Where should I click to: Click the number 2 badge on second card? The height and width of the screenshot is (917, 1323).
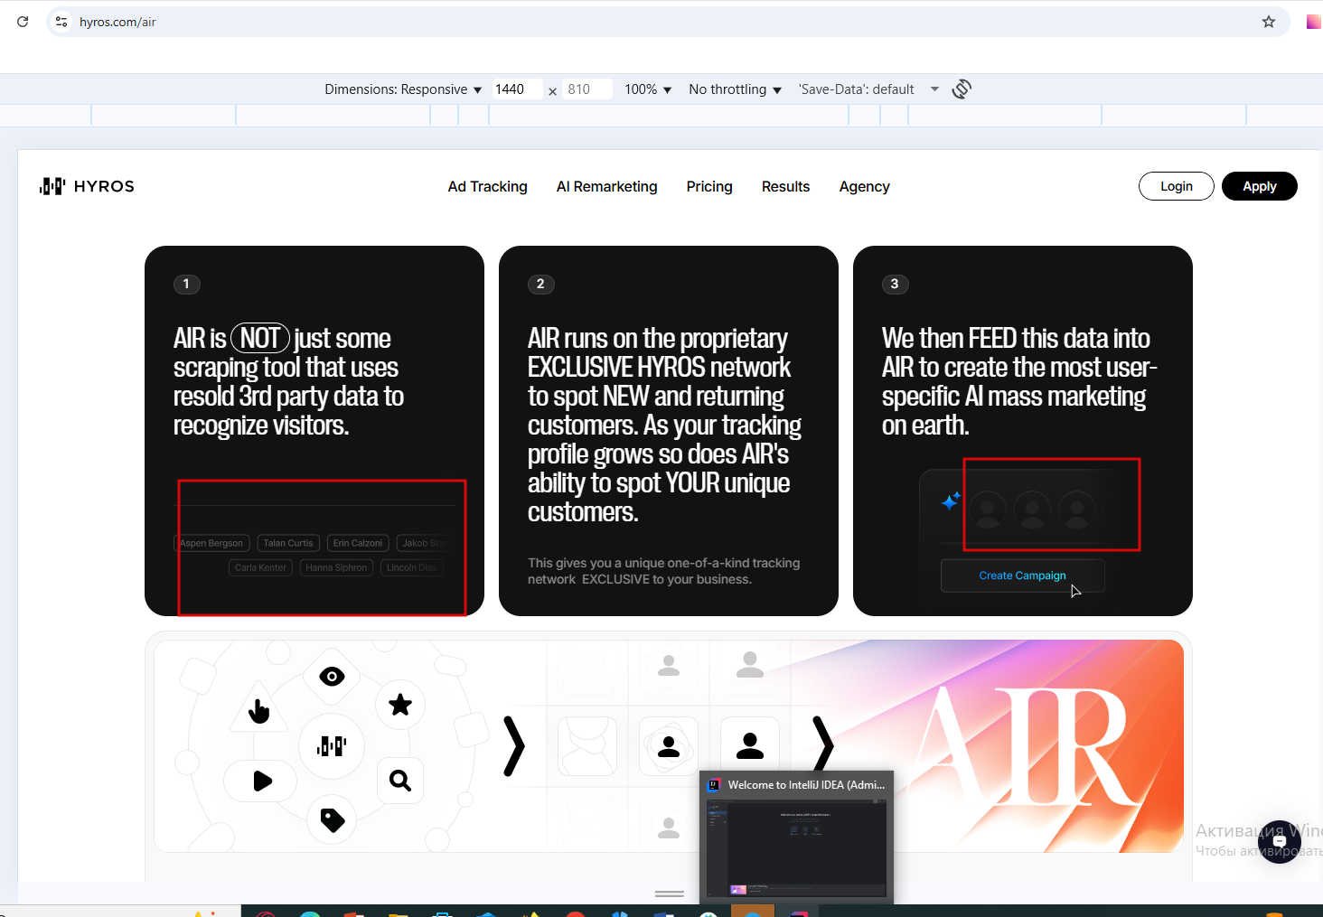540,284
